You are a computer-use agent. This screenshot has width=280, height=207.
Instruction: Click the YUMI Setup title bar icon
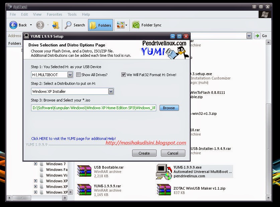(27, 36)
